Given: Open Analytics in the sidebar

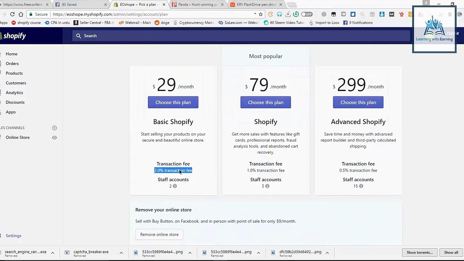Looking at the screenshot, I should point(14,92).
